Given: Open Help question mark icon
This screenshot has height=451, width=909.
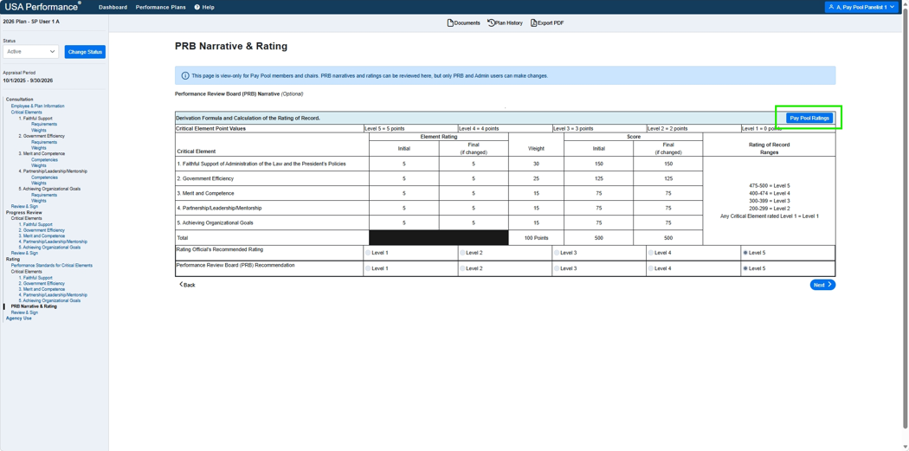Looking at the screenshot, I should click(x=197, y=7).
